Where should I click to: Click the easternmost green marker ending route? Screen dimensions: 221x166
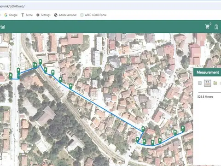(183, 129)
